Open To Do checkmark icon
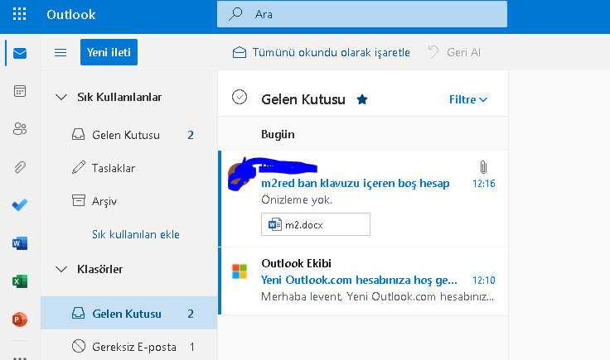The image size is (610, 360). (20, 204)
